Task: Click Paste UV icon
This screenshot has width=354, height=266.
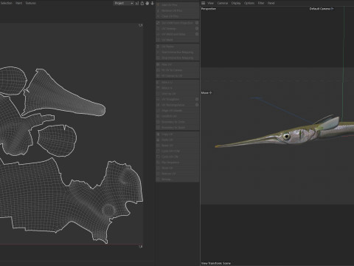Action: point(159,140)
